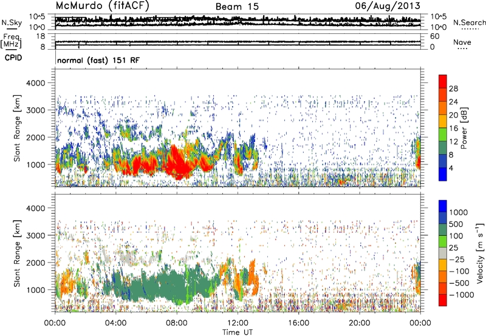The image size is (486, 336).
Task: Select the "04:00" time tick label
Action: 115,323
